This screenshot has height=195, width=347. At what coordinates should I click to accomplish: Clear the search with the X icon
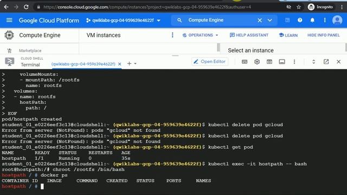(260, 21)
